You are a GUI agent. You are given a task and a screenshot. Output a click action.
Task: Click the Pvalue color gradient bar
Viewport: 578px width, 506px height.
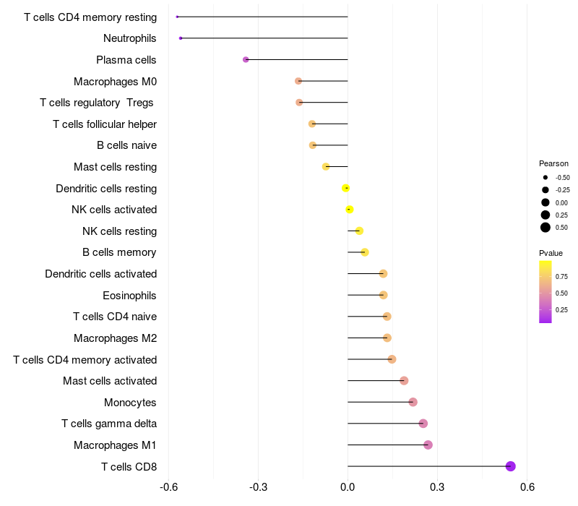tap(545, 291)
